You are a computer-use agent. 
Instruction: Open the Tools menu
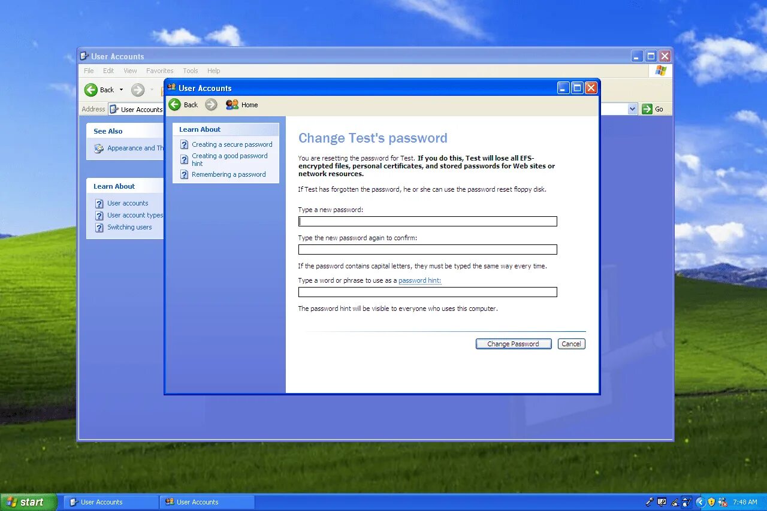point(191,71)
